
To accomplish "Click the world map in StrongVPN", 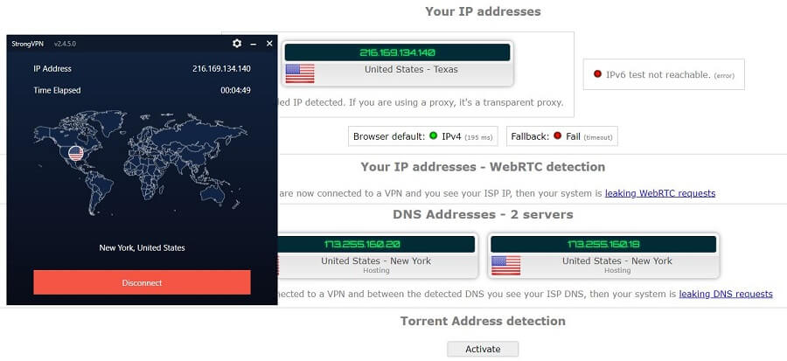I will [x=141, y=163].
